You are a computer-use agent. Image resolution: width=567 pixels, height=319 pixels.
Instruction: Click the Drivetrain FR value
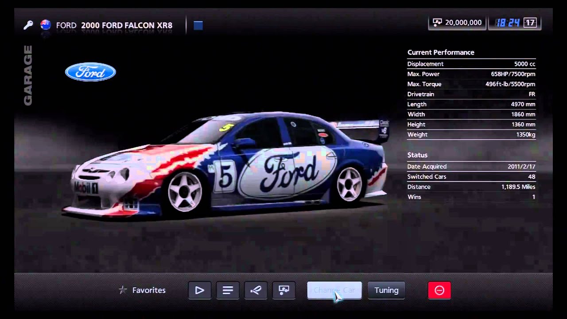(532, 94)
